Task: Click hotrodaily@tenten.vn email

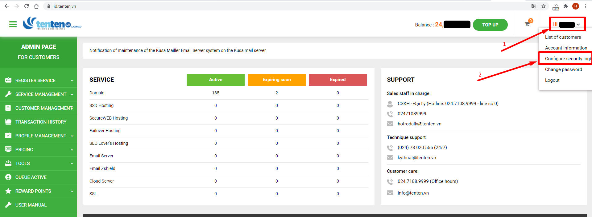Action: (420, 124)
